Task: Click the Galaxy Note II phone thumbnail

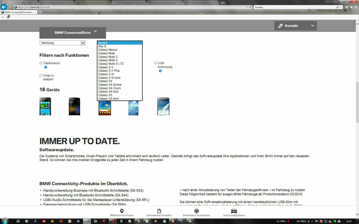Action: 163,107
